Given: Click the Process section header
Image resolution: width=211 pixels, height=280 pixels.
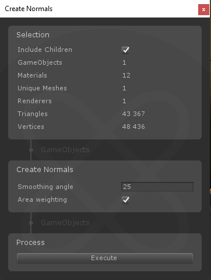Looking at the screenshot, I should click(x=30, y=243).
